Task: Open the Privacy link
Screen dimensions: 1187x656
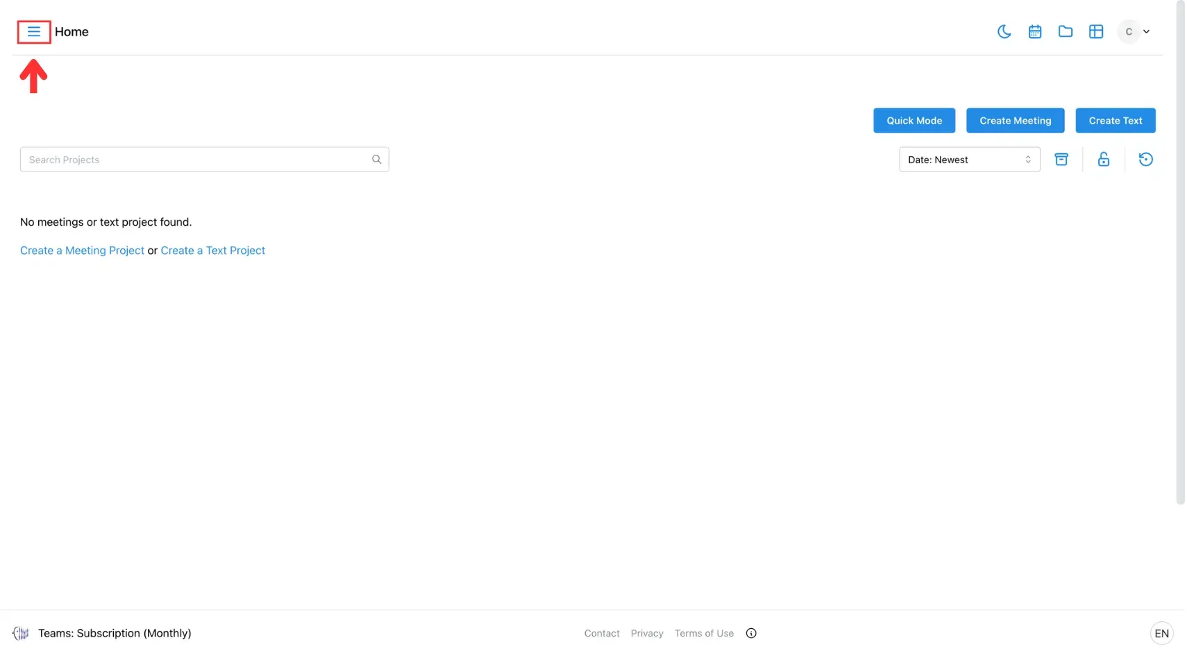Action: [646, 633]
